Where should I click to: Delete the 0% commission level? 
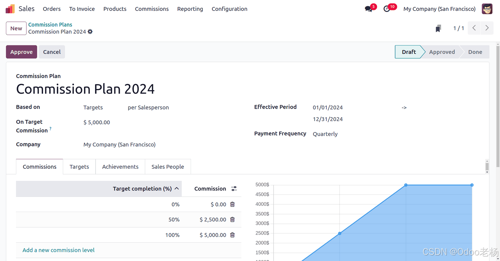(233, 204)
